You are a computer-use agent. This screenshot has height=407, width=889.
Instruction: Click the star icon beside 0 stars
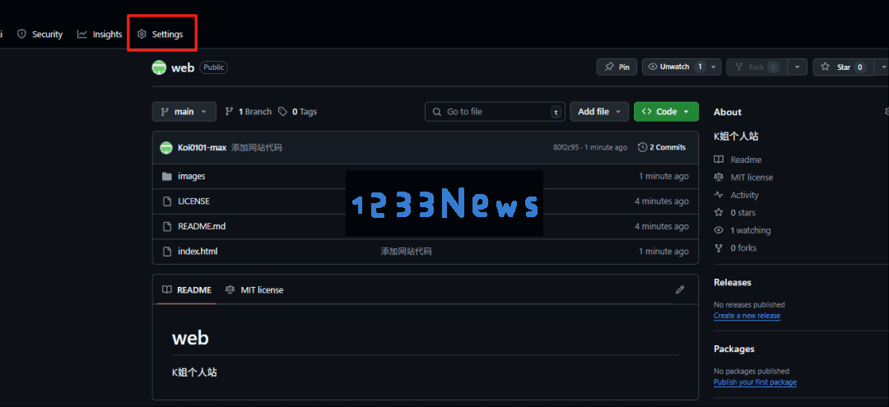[719, 213]
